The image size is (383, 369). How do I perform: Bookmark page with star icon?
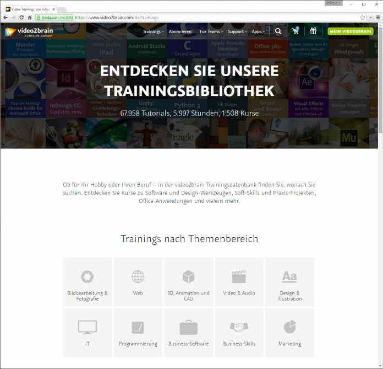[363, 18]
